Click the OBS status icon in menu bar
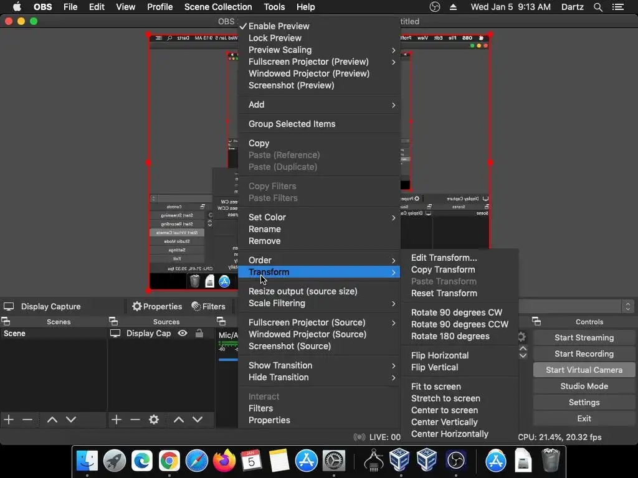 [434, 7]
